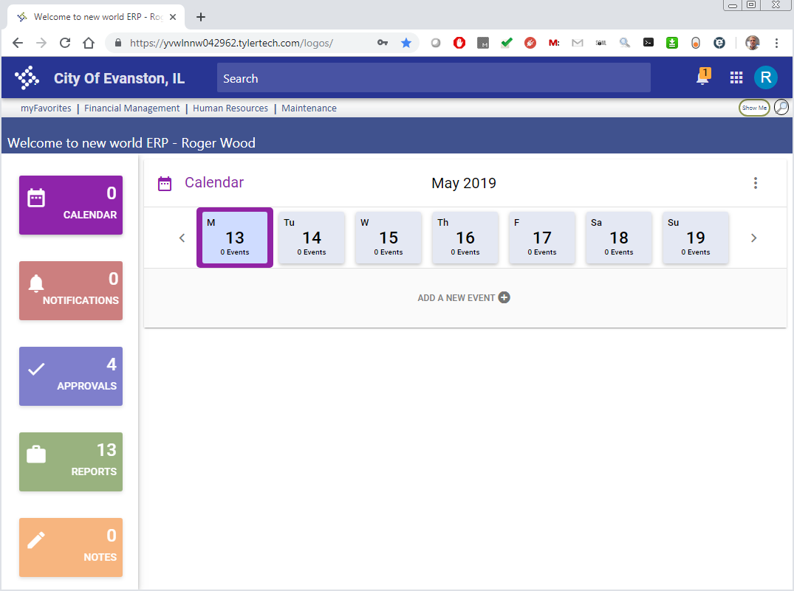The image size is (794, 591).
Task: Click the magnifying glass help search icon
Action: pyautogui.click(x=781, y=107)
